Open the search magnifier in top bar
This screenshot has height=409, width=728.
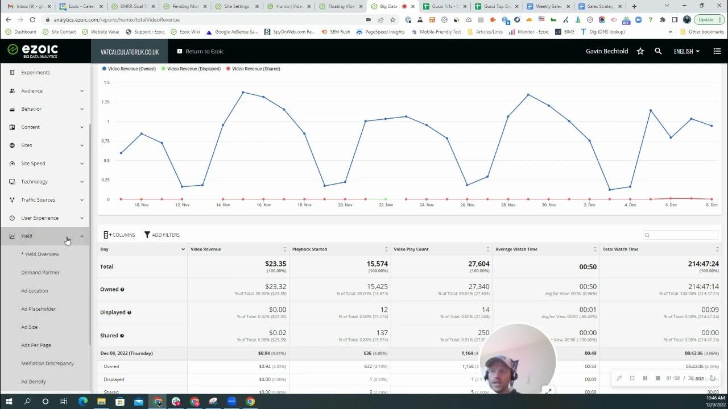(x=658, y=51)
